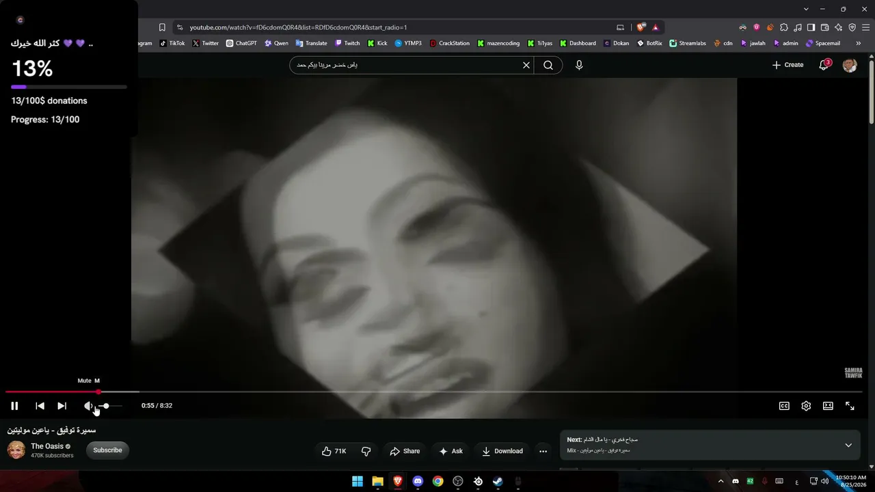Open the Windows Start menu
875x492 pixels.
(x=358, y=481)
